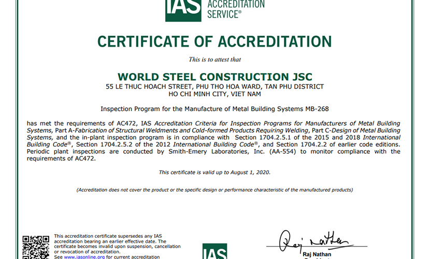Click the 'CERTIFICATE OF ACCREDITATION' heading
This screenshot has width=430, height=259.
click(x=214, y=41)
